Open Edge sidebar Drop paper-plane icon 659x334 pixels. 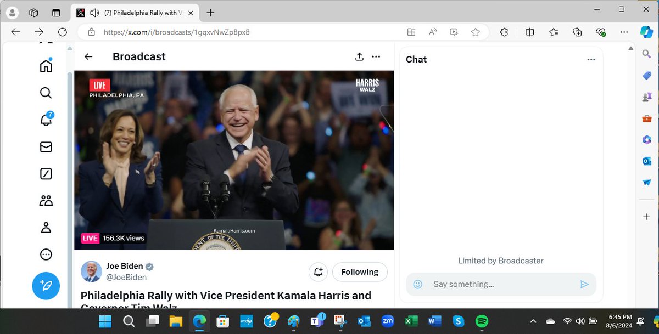[x=646, y=182]
